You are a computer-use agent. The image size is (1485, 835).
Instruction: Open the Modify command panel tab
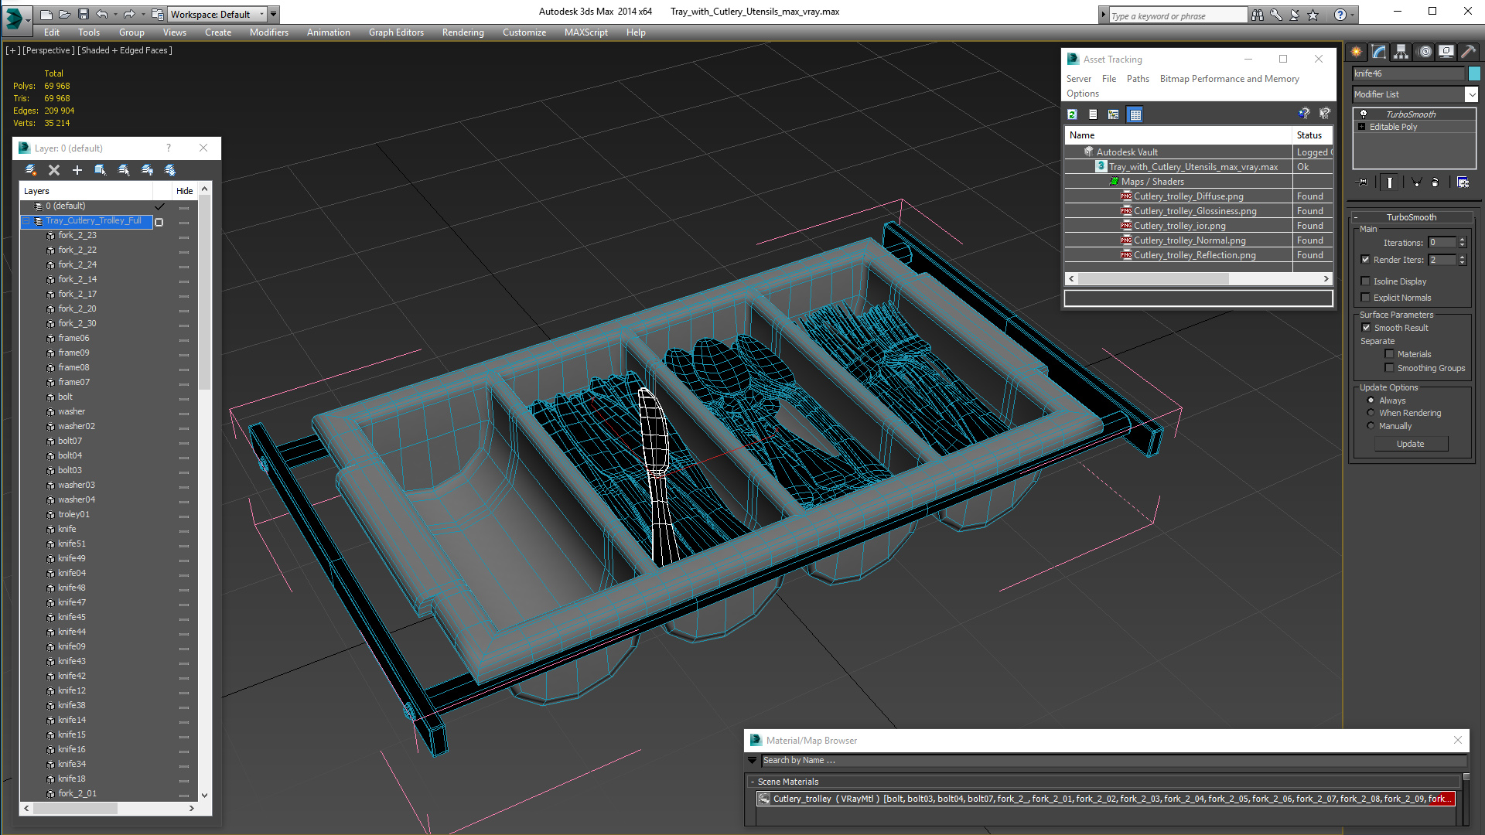coord(1379,52)
